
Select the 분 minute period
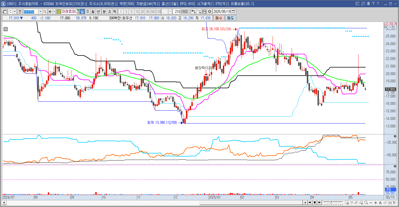click(104, 11)
